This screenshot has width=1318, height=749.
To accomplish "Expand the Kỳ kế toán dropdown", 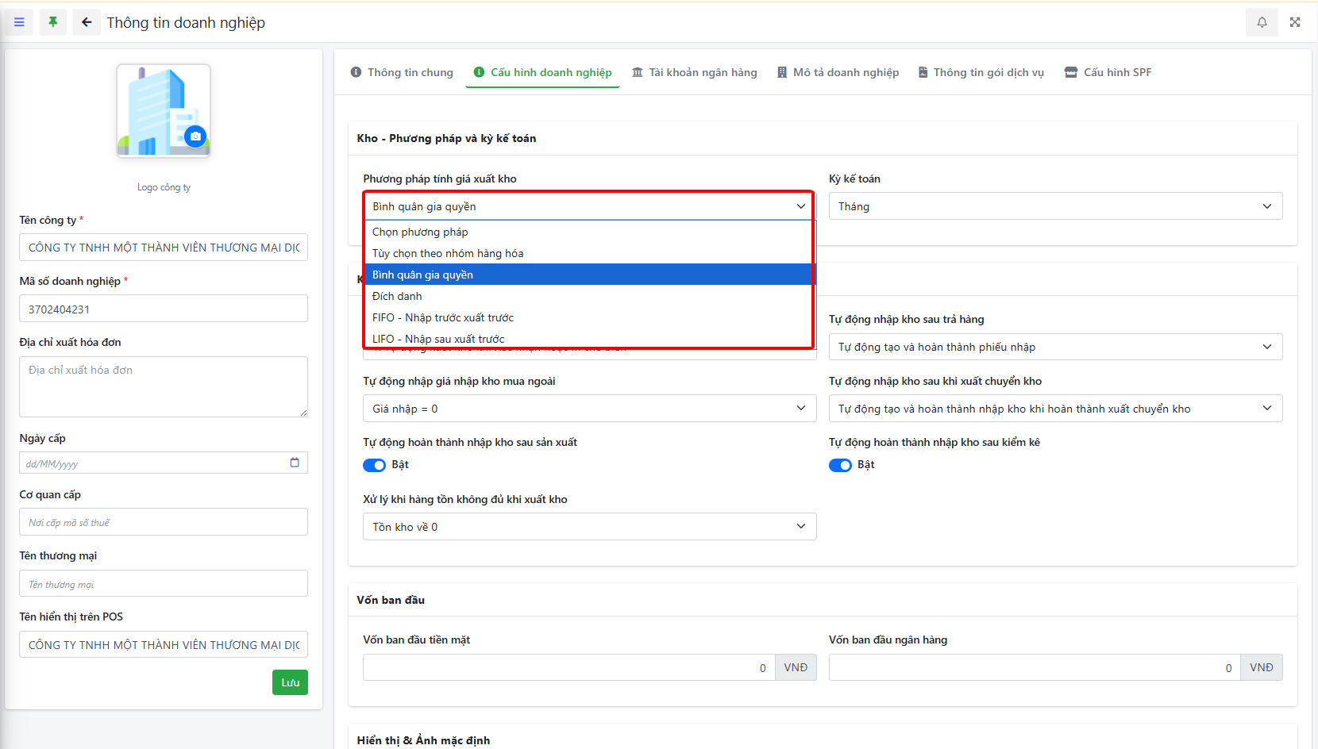I will click(x=1055, y=206).
